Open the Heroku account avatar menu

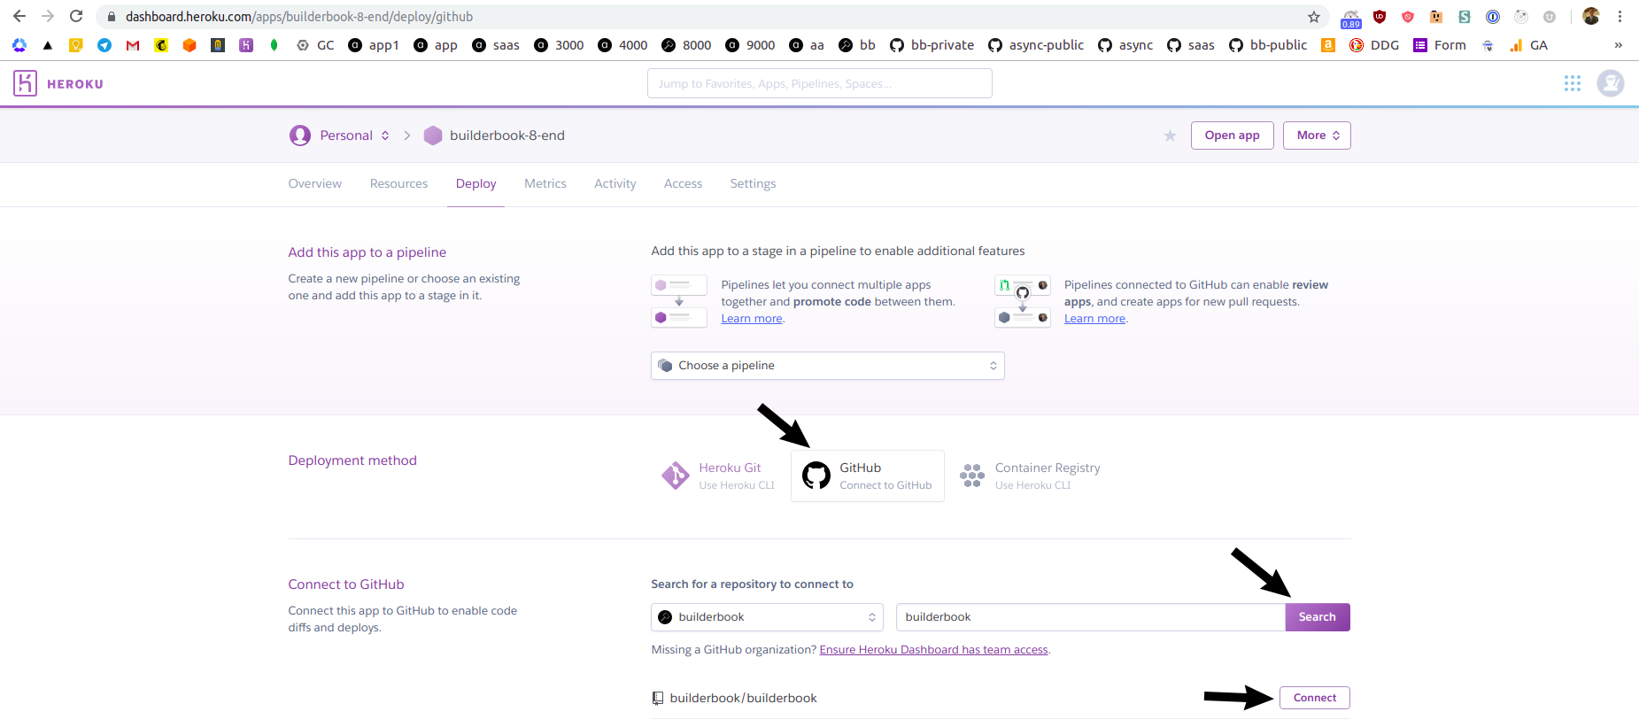tap(1611, 83)
